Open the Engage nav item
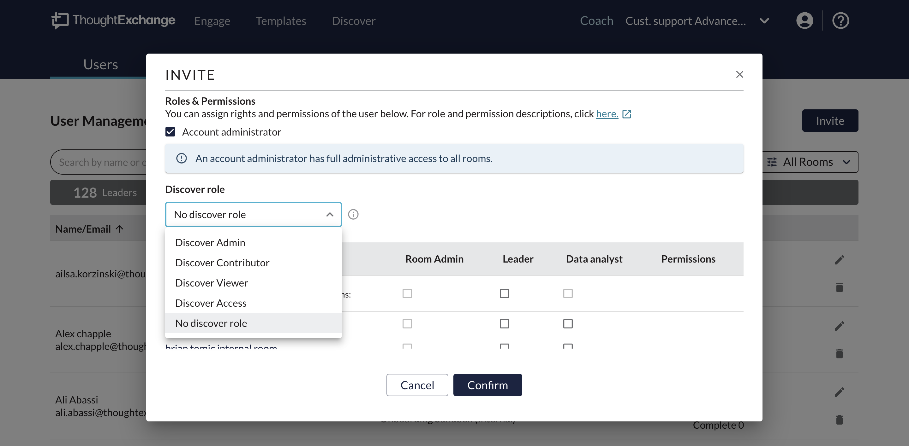Screen dimensions: 909x446 pyautogui.click(x=212, y=21)
